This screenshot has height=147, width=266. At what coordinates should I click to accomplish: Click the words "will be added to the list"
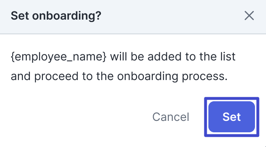tap(173, 57)
